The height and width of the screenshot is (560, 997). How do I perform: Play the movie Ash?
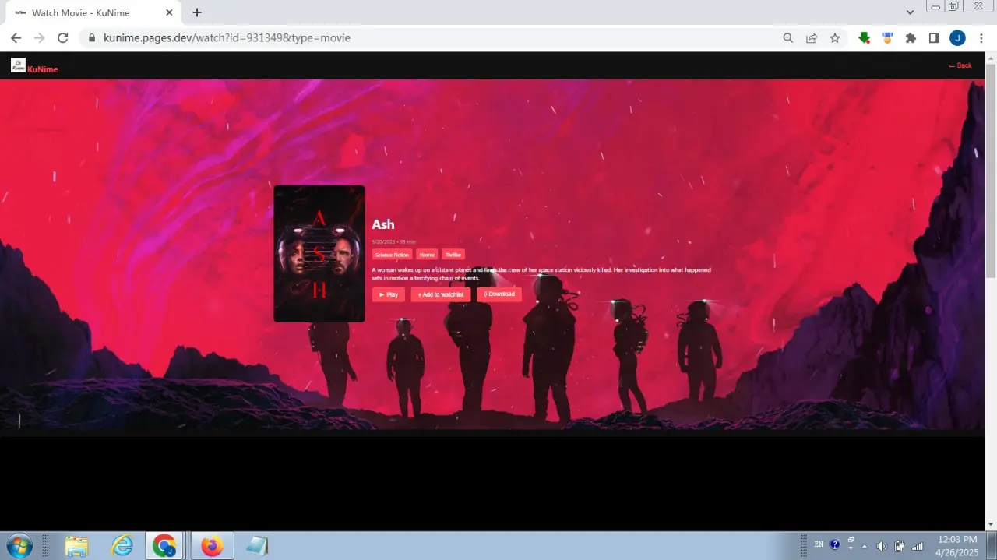pyautogui.click(x=389, y=294)
